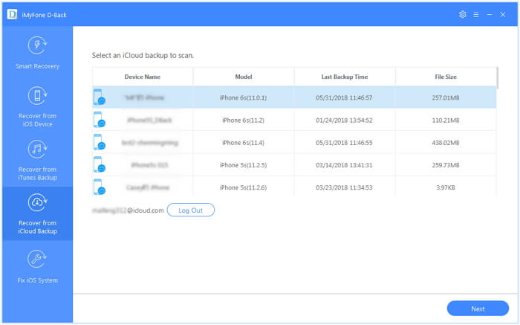Select iPhone 6s(11.2) model cell
Viewport: 520px width, 325px height.
click(x=243, y=120)
